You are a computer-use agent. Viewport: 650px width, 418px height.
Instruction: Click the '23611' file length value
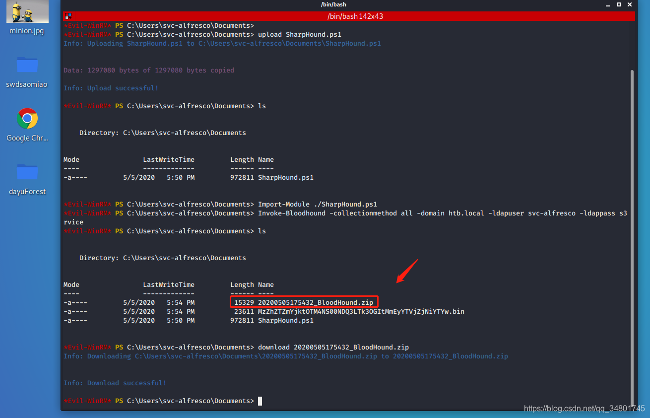tap(244, 312)
